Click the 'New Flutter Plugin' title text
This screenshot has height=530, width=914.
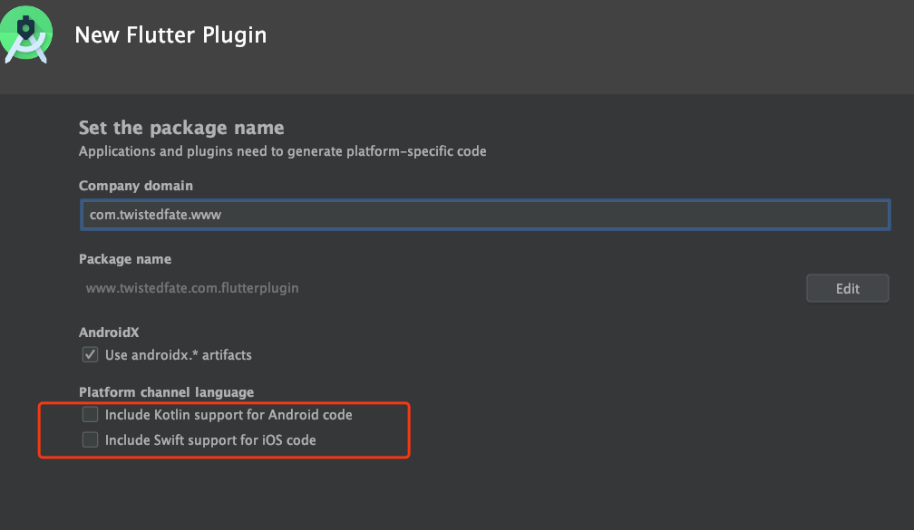click(170, 35)
